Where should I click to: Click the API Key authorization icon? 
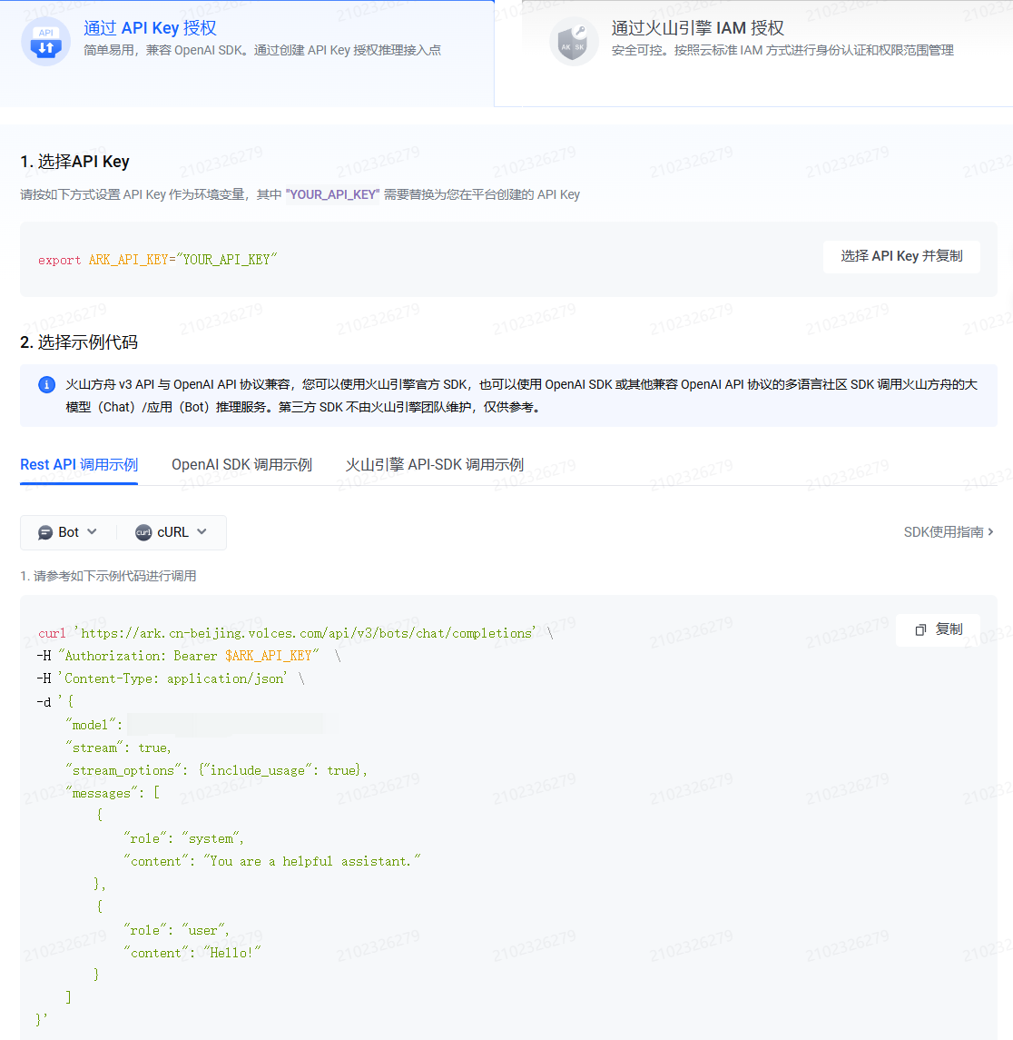45,42
